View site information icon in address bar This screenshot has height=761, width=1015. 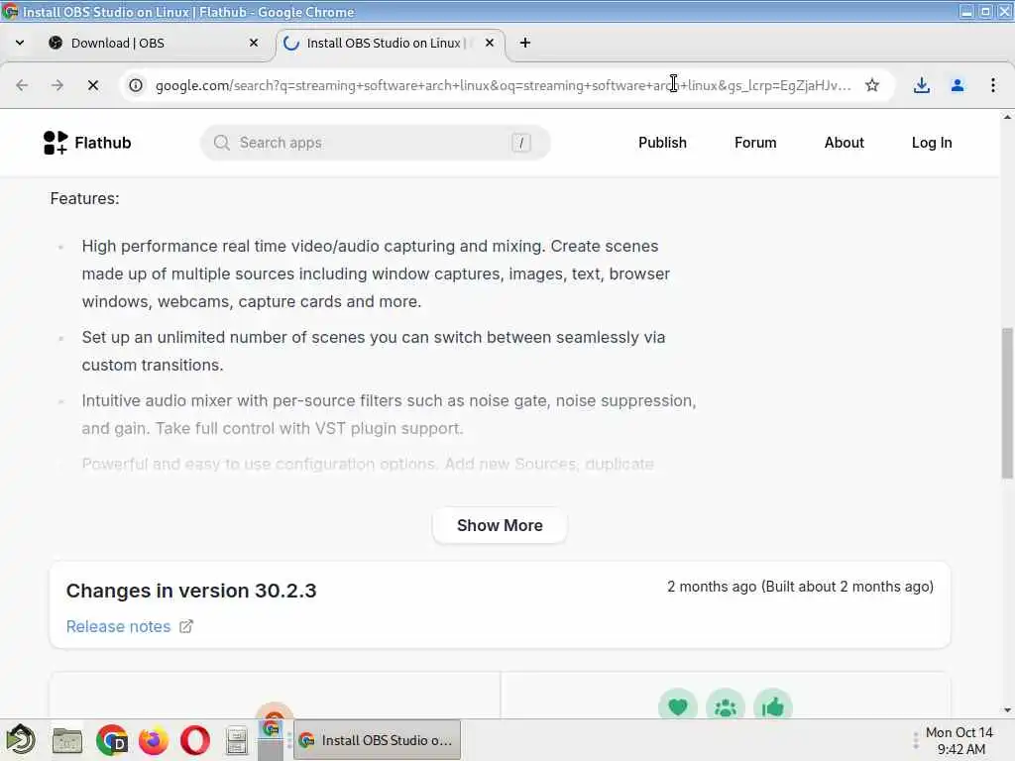pos(136,85)
